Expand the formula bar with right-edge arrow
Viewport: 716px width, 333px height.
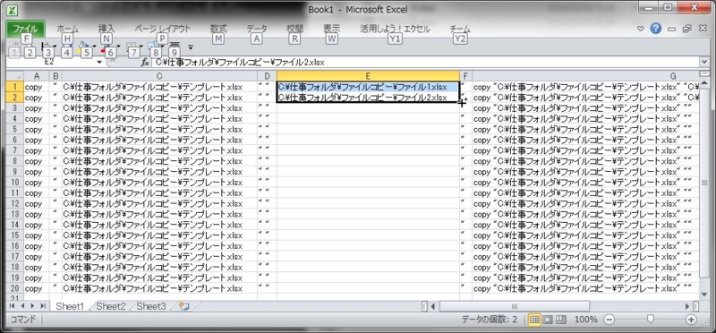pos(705,62)
